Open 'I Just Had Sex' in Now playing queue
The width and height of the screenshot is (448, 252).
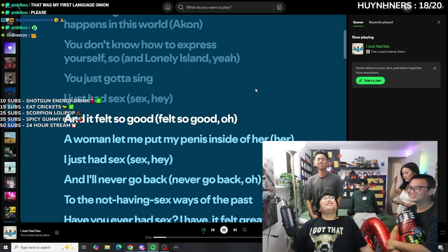point(378,46)
